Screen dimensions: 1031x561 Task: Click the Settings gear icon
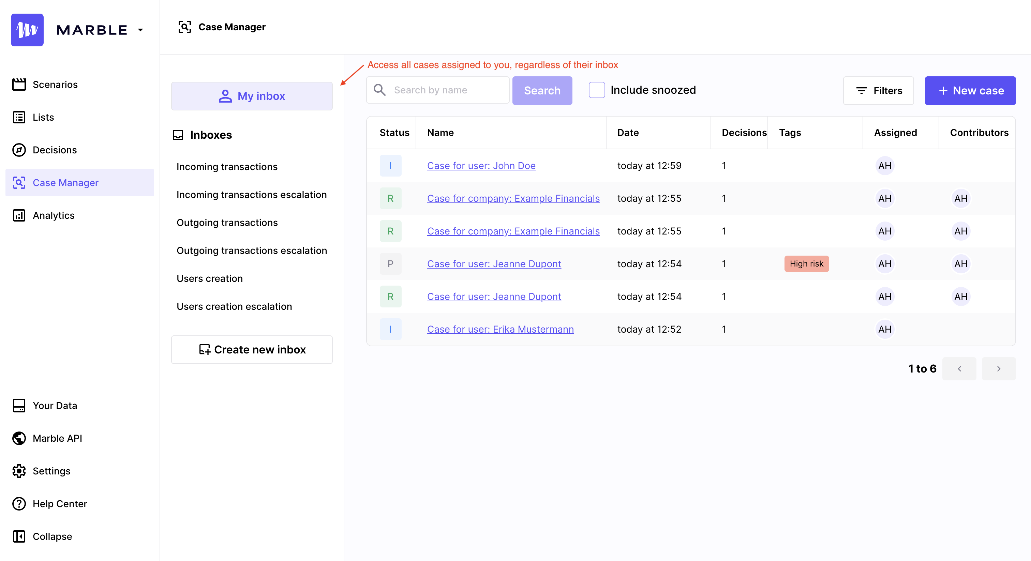(x=19, y=471)
